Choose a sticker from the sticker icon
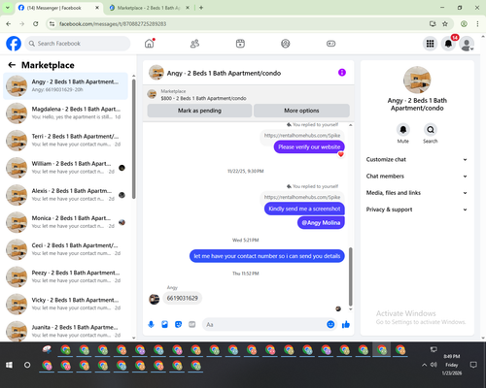 click(x=178, y=324)
